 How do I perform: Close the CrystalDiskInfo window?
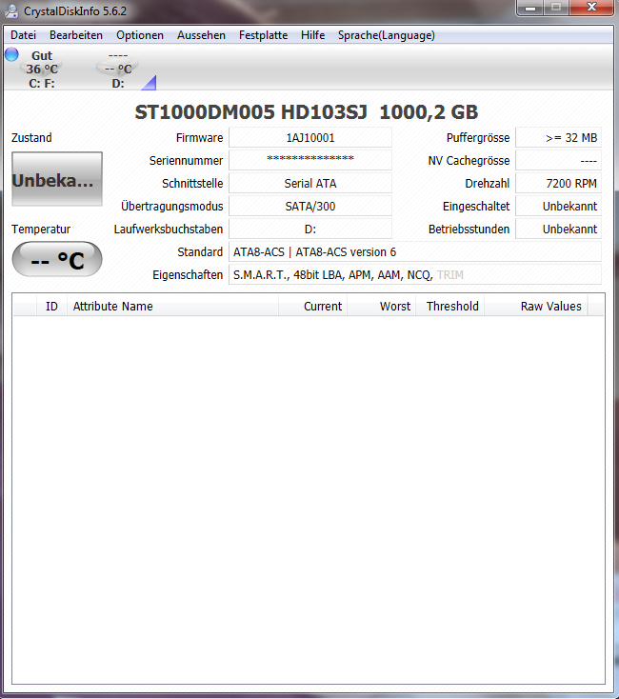tap(591, 8)
